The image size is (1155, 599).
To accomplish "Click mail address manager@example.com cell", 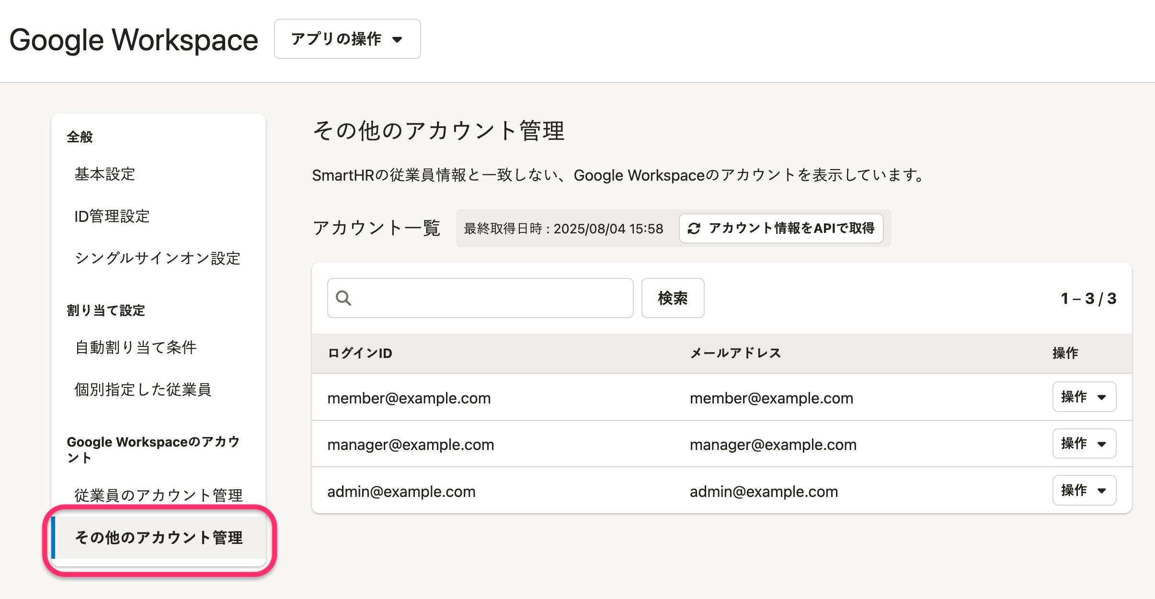I will tap(773, 444).
